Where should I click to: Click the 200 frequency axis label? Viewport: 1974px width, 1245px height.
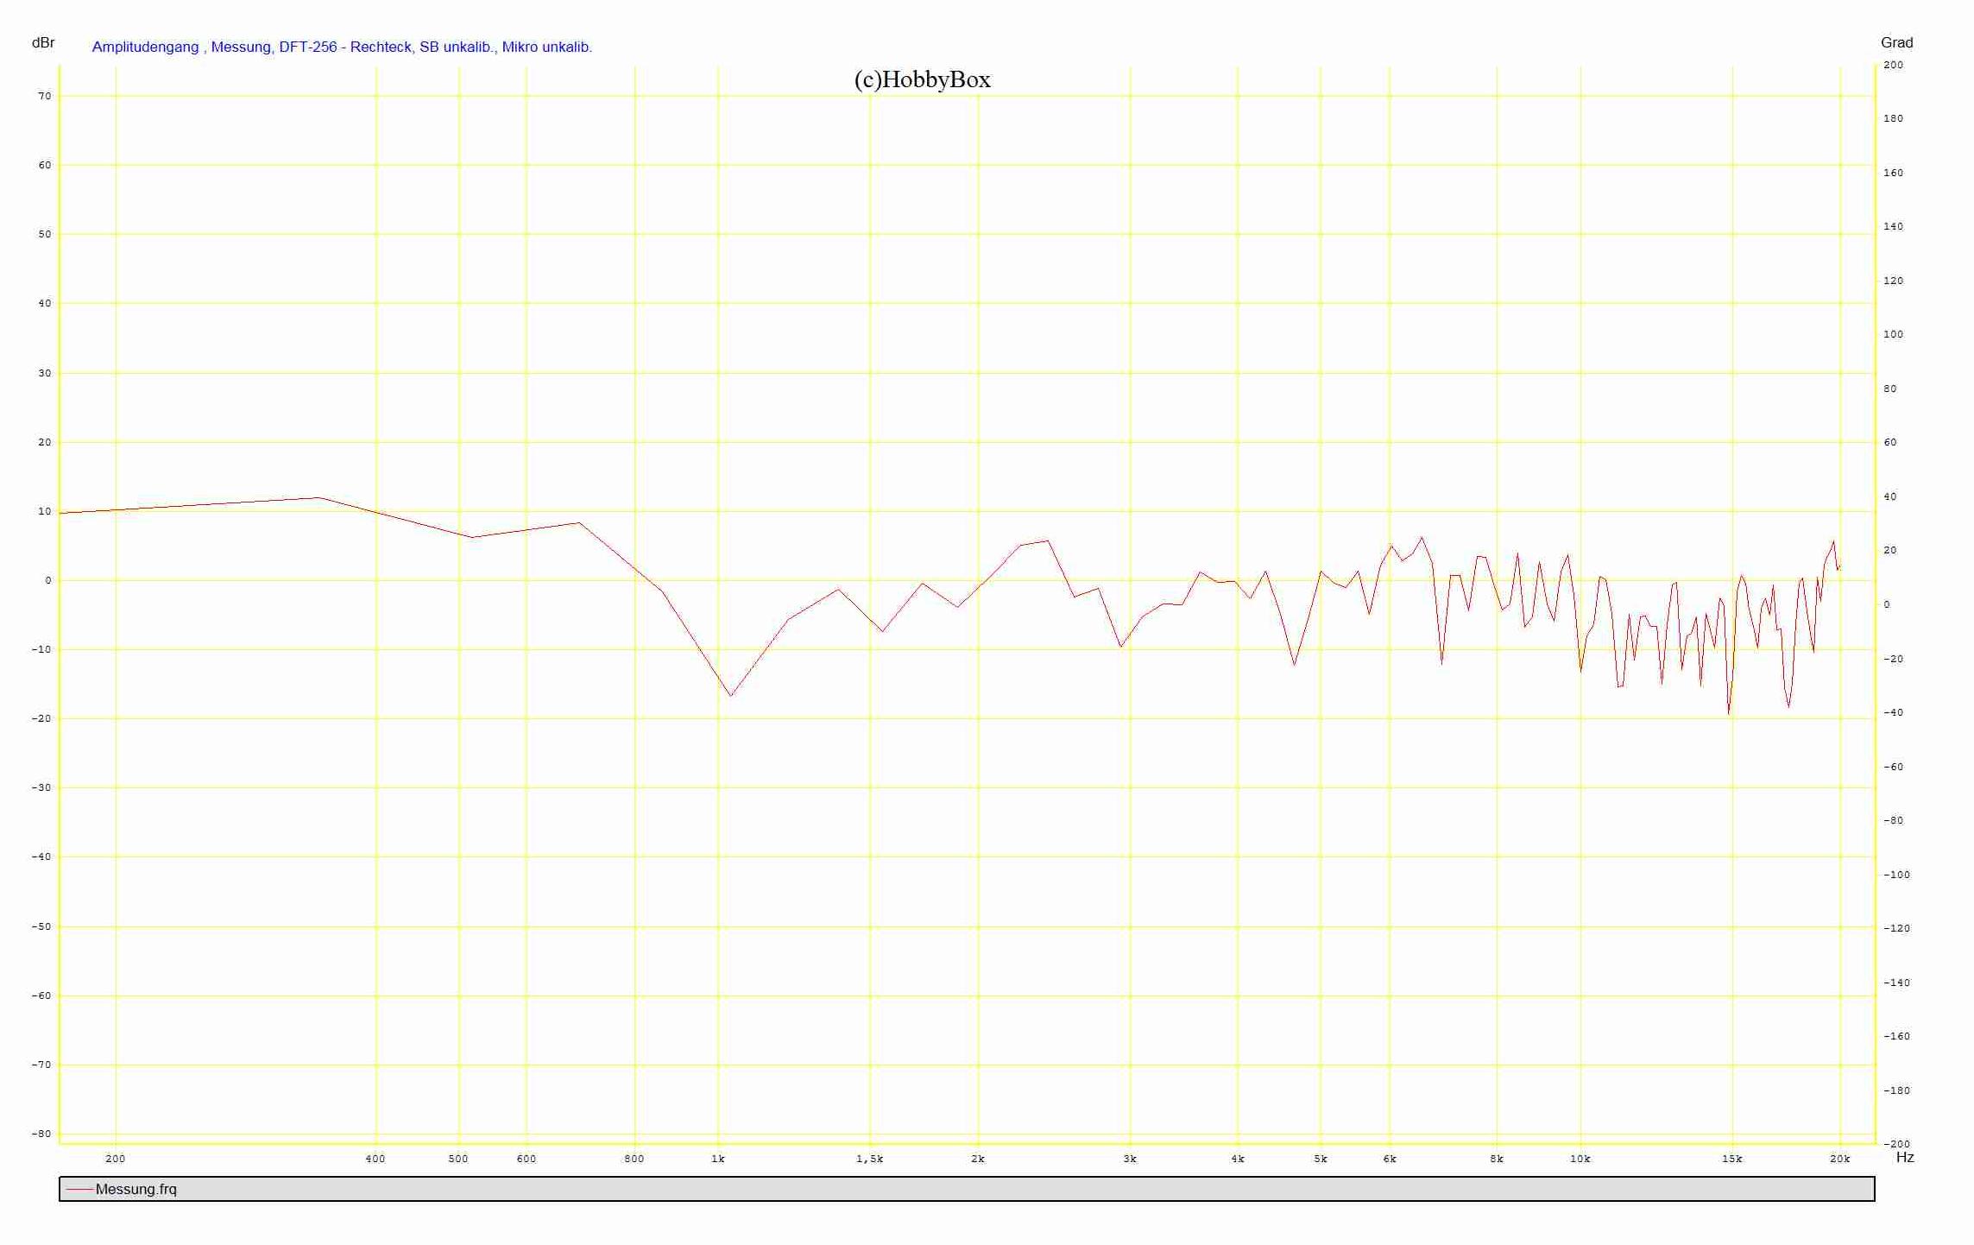tap(115, 1159)
